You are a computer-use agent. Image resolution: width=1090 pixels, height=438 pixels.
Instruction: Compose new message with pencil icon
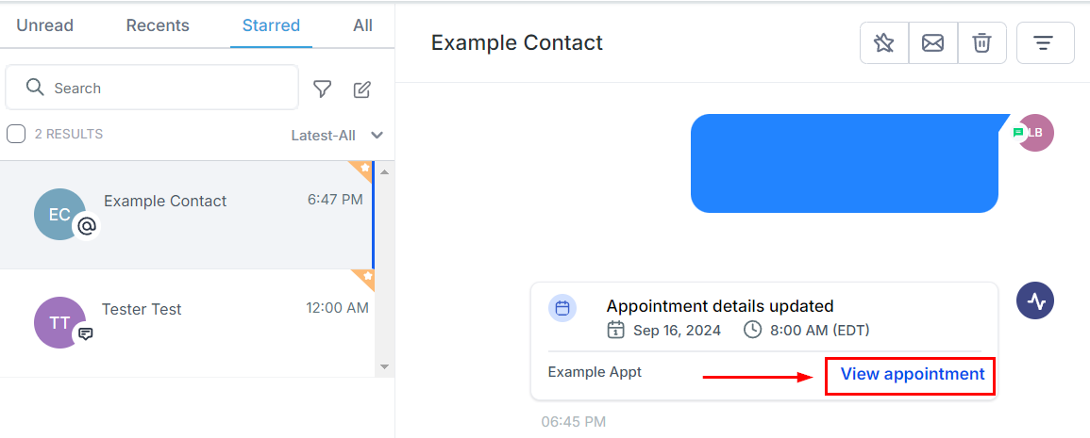coord(362,89)
